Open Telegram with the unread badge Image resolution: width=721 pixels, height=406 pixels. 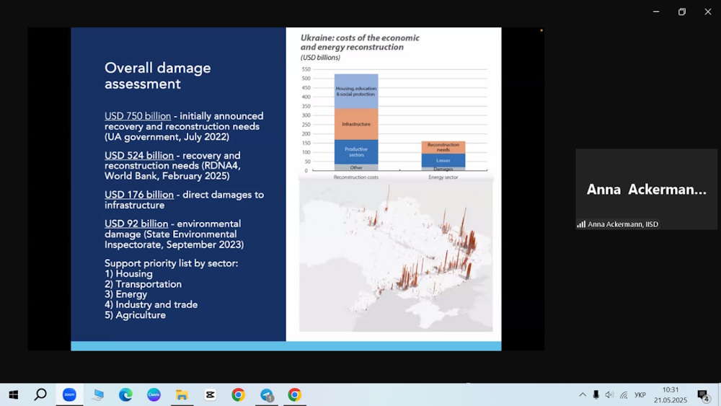(267, 394)
